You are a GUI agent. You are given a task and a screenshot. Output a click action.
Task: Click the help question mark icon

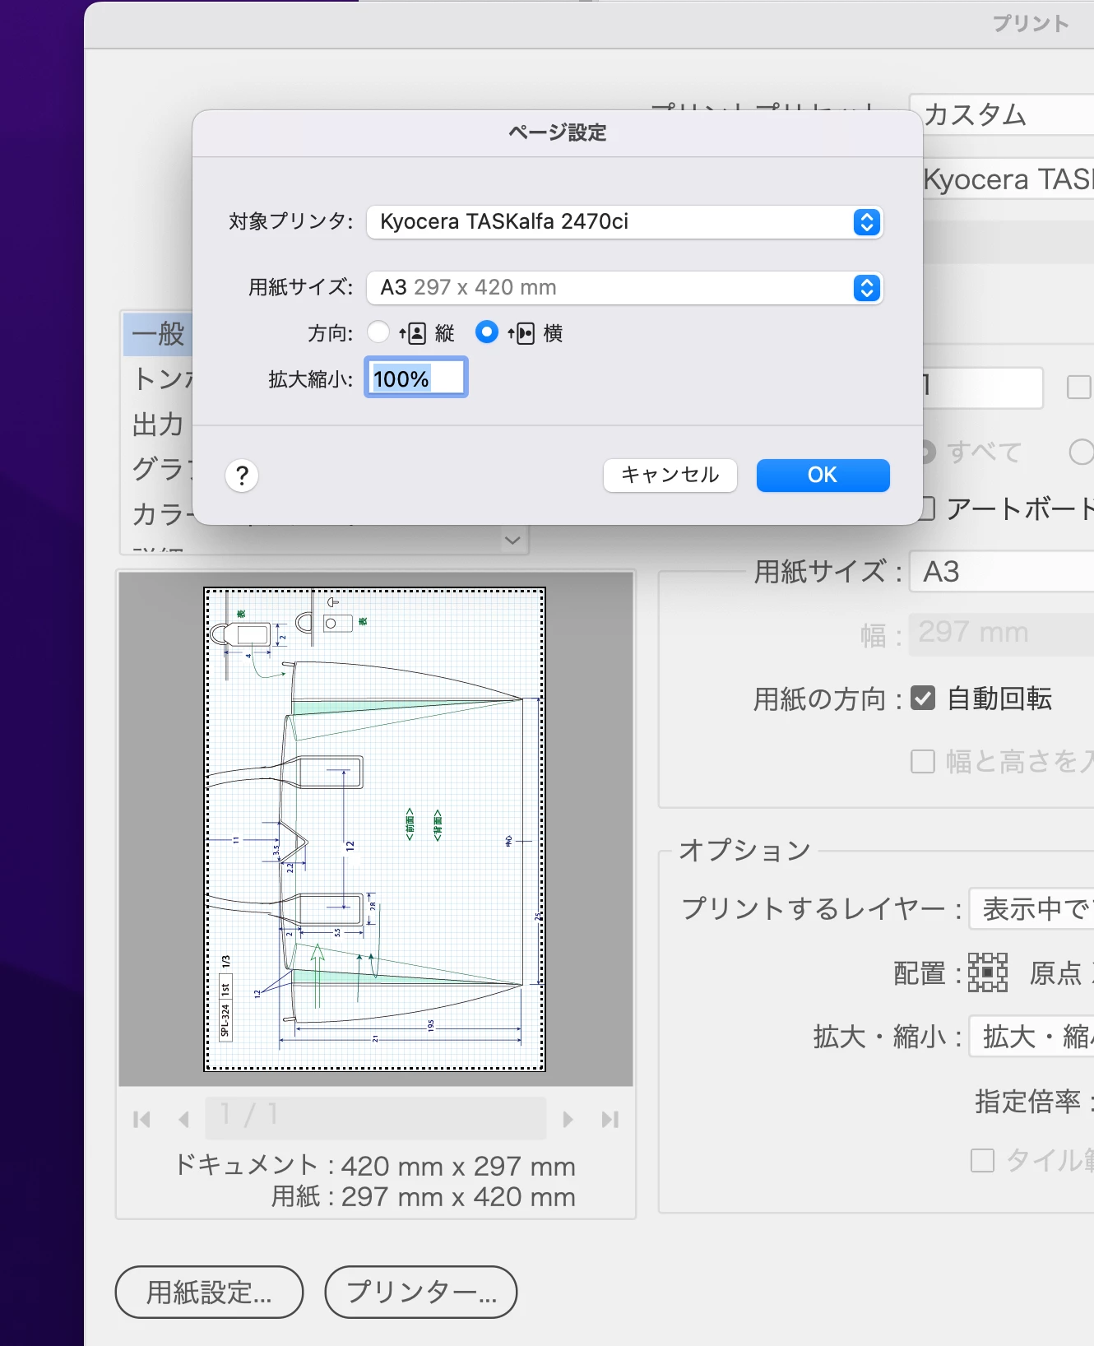point(242,476)
